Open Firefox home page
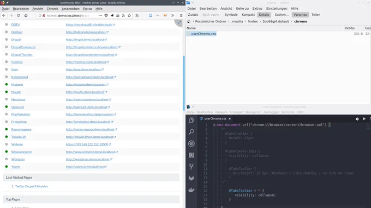 coord(26,16)
